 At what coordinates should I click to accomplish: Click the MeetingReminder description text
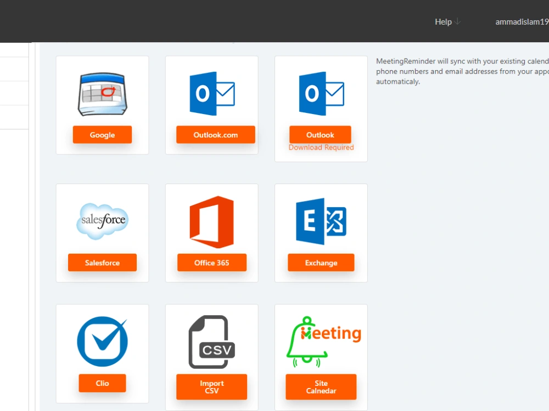click(x=462, y=71)
